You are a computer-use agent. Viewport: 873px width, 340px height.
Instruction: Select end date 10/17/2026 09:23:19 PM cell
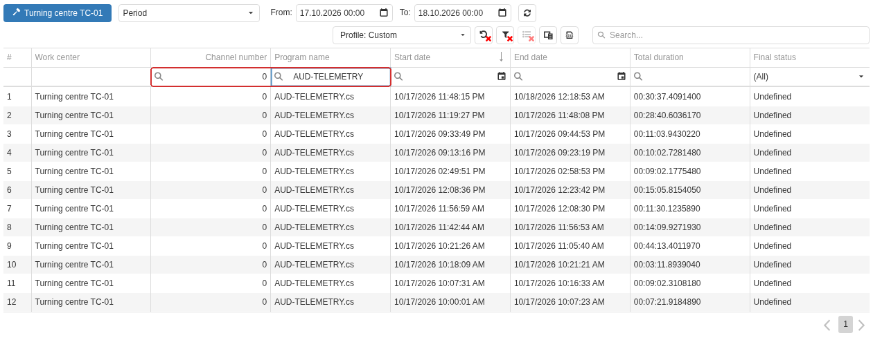(x=570, y=153)
